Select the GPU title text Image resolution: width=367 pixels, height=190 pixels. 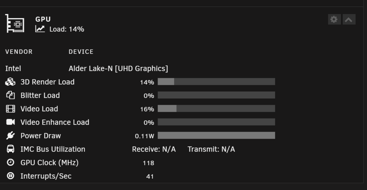pyautogui.click(x=43, y=19)
